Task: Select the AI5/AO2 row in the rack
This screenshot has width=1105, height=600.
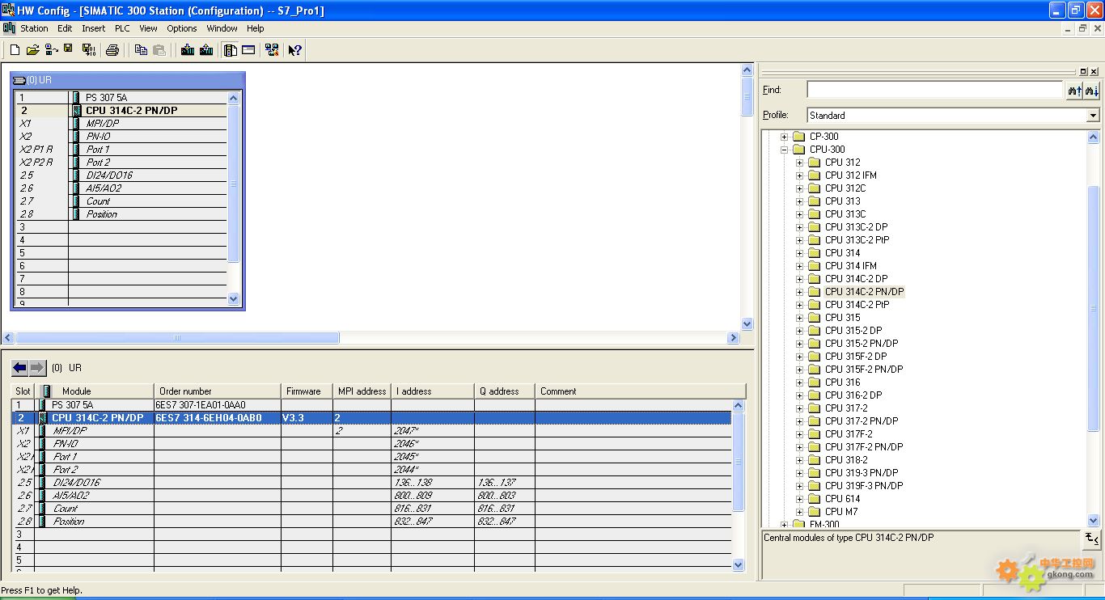Action: pos(121,188)
